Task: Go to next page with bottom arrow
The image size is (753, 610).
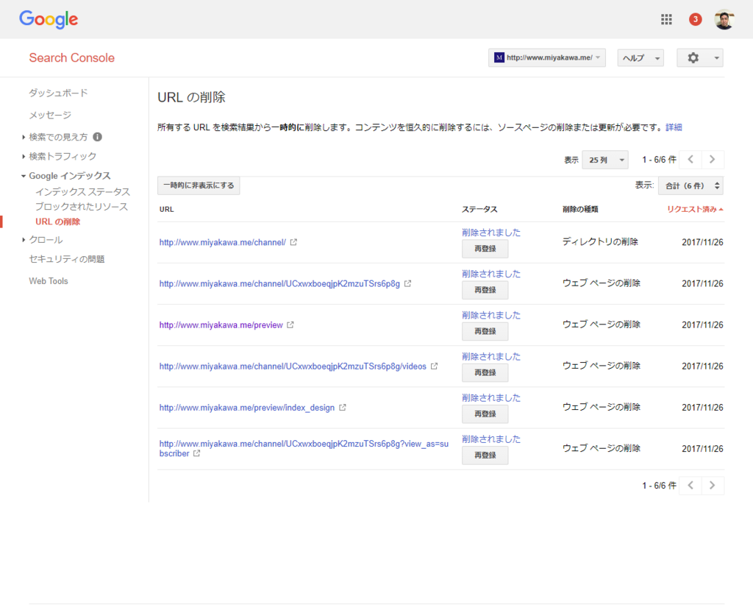Action: 713,486
